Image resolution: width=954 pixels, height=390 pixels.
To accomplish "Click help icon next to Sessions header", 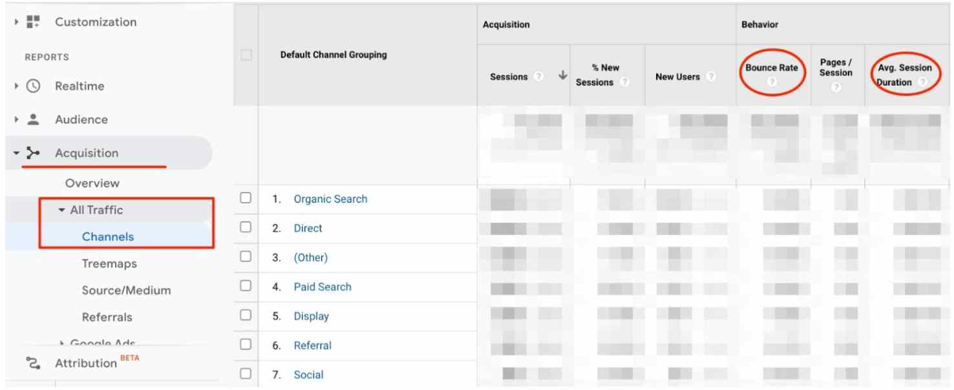I will 538,77.
